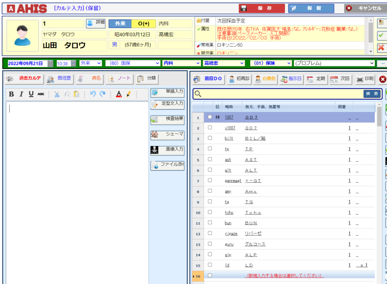Viewport: 387px width, 284px height.
Task: Choose red font color tool
Action: click(119, 94)
